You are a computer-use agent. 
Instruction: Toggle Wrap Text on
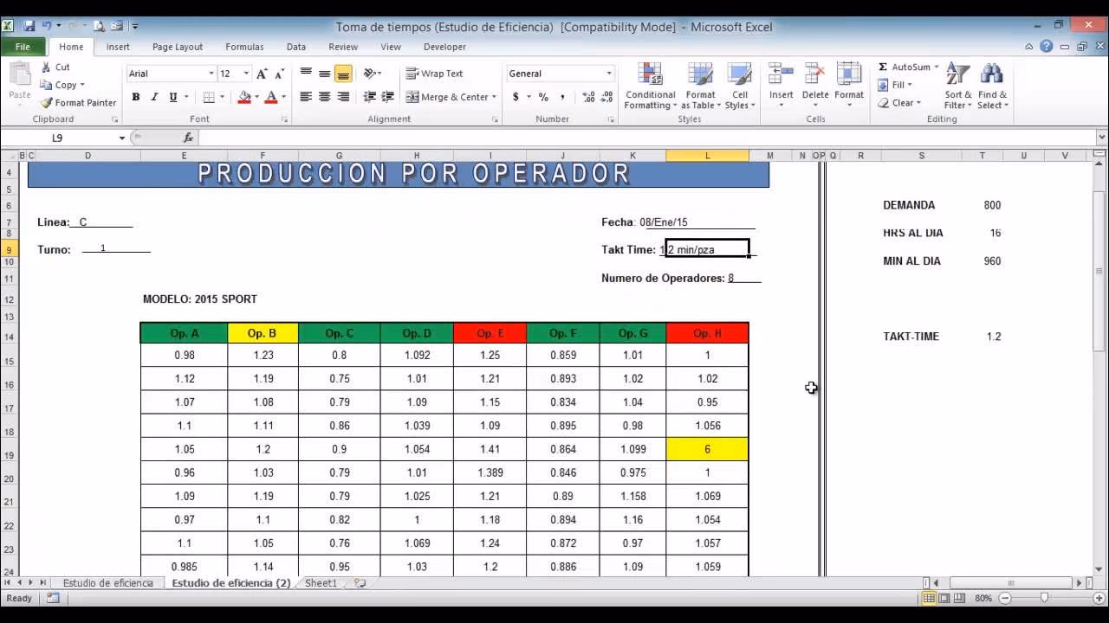click(x=434, y=74)
